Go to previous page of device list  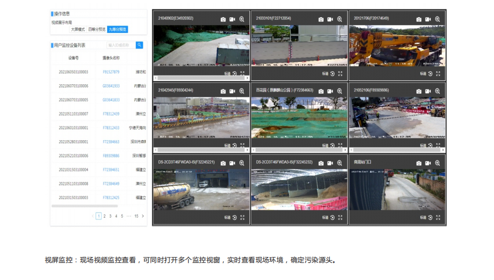click(93, 216)
